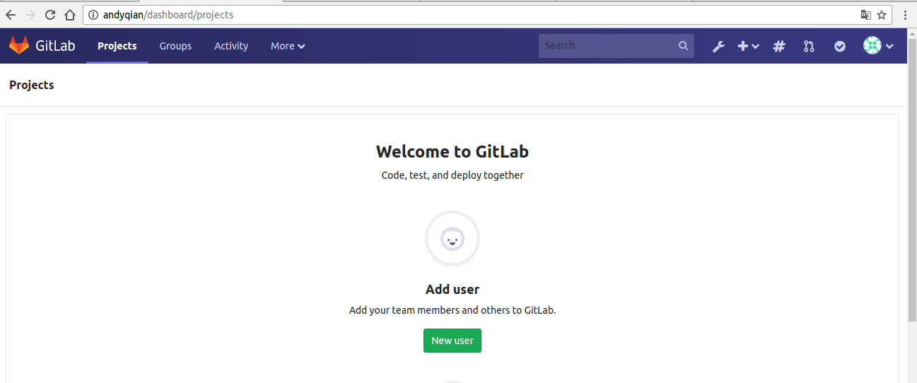
Task: Open the user avatar dropdown
Action: pyautogui.click(x=878, y=46)
